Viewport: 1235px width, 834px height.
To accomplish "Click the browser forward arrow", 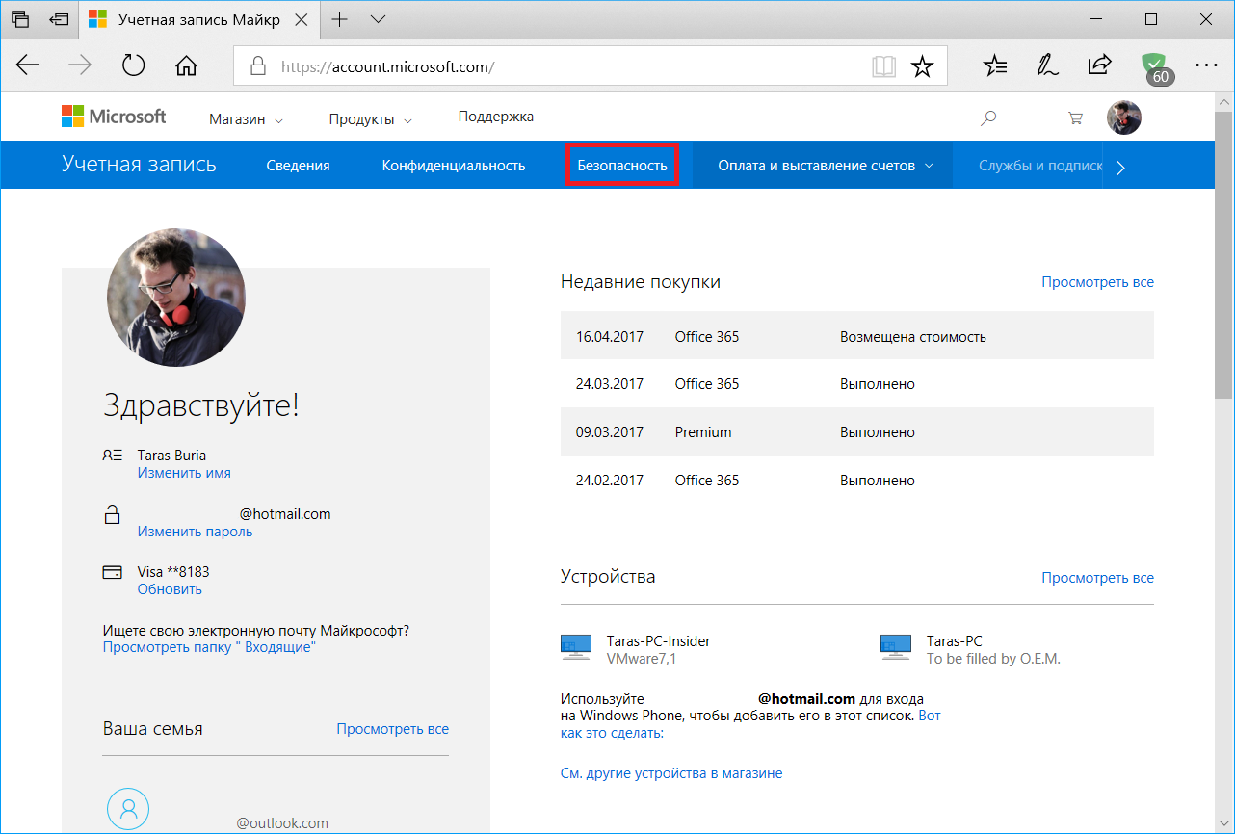I will [80, 65].
